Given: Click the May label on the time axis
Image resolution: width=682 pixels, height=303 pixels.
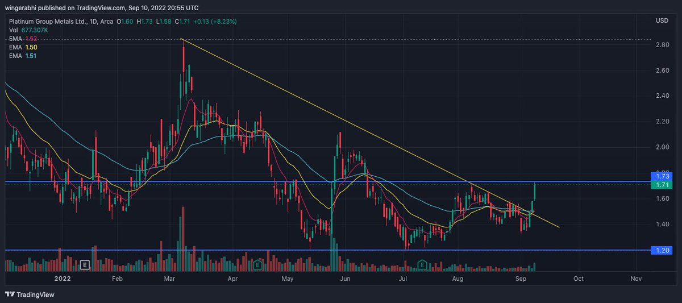Looking at the screenshot, I should tap(288, 279).
